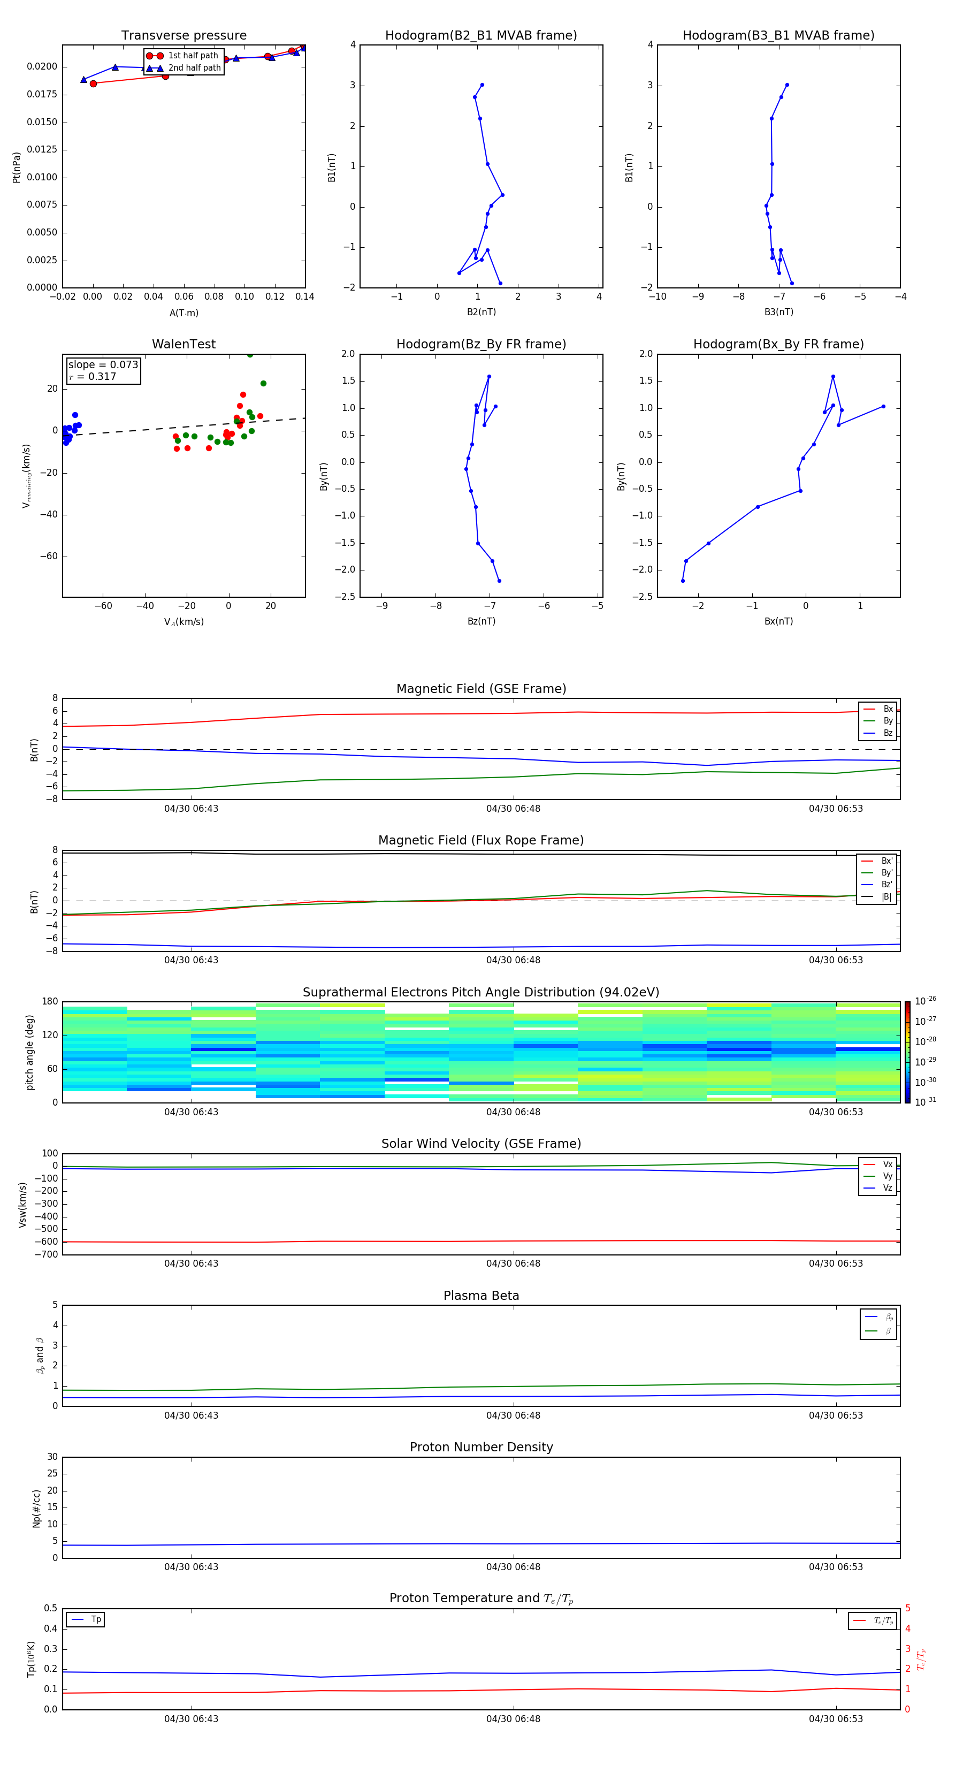Click the 'Bz(nT)' x-axis label
Screen dimensions: 963x1766
[481, 621]
